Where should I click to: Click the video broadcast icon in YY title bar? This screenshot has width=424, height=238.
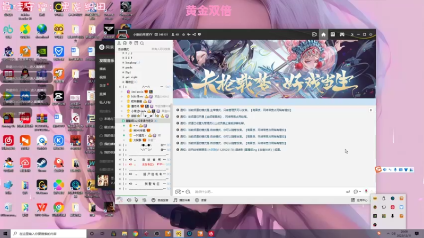pyautogui.click(x=314, y=34)
